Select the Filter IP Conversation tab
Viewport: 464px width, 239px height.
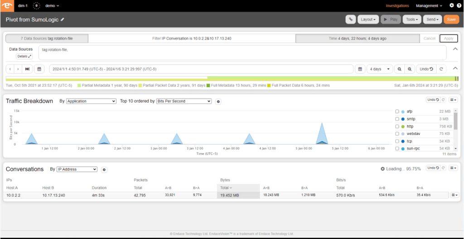coord(192,38)
